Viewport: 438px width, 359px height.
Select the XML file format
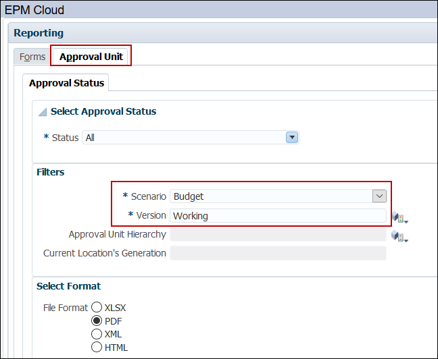97,334
